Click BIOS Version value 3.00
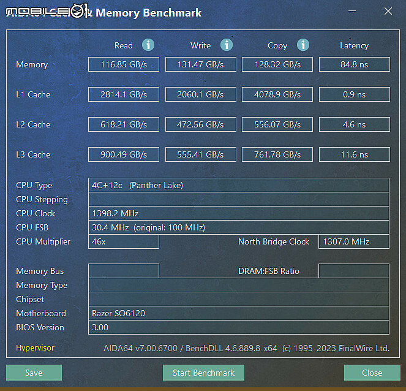 239,327
